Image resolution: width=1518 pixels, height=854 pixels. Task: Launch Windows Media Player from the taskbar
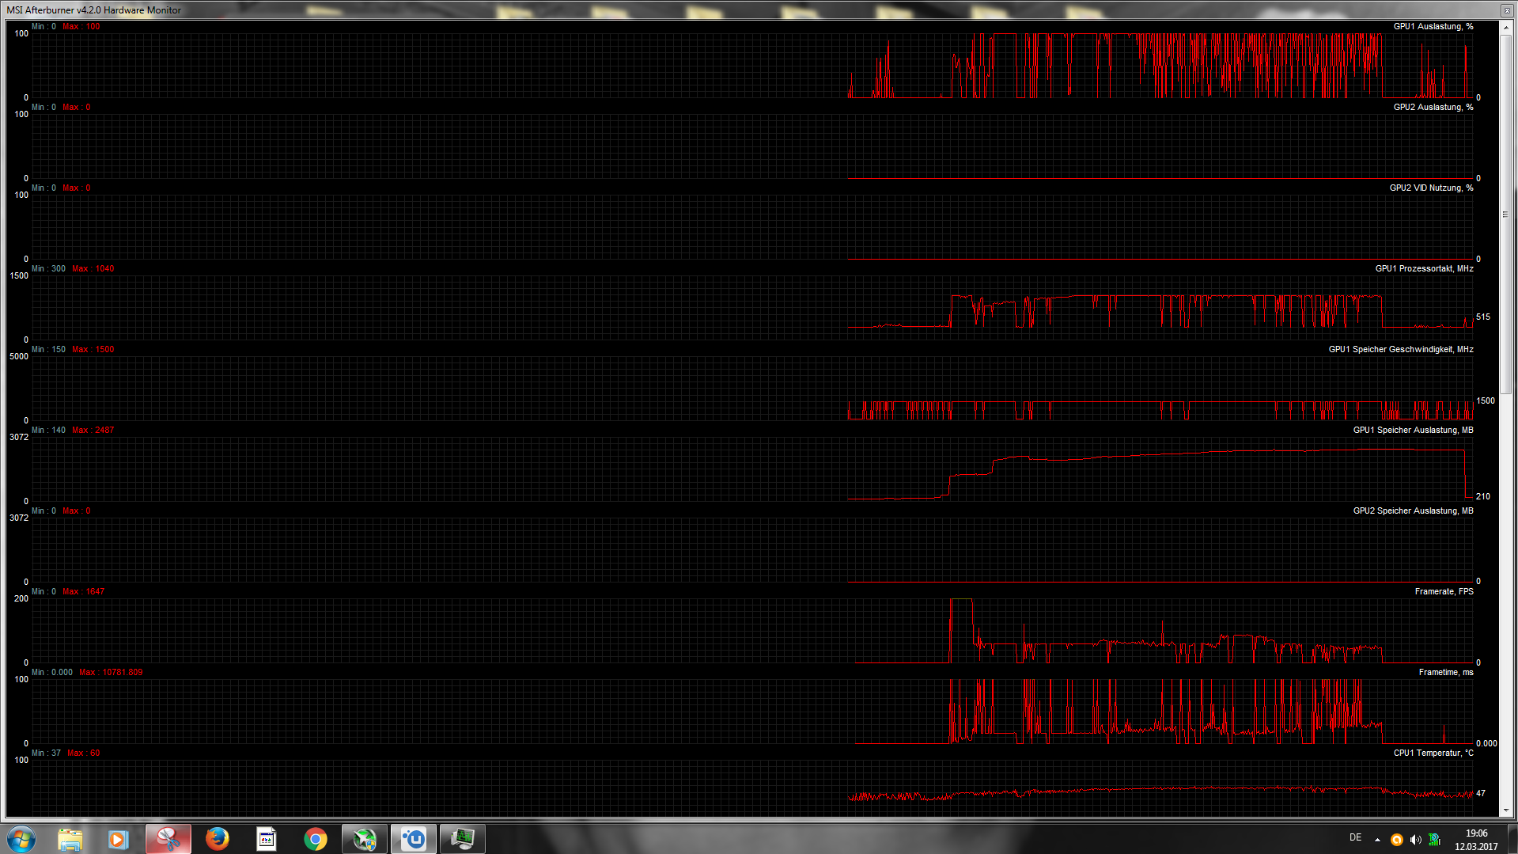(119, 839)
